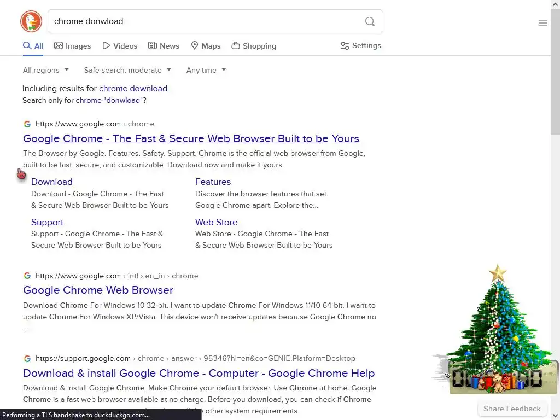Open the Download sitelink
Screen dimensions: 560x420
pos(52,182)
